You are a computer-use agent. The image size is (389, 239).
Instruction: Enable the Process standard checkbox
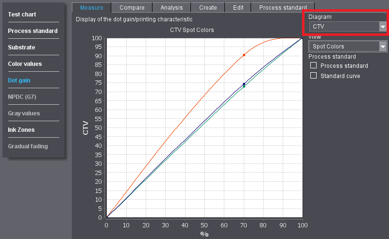(313, 65)
